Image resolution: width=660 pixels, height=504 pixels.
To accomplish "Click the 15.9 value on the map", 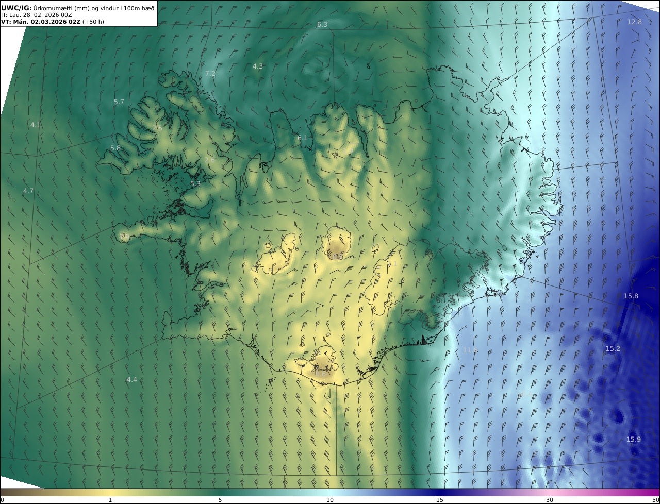I will (634, 439).
